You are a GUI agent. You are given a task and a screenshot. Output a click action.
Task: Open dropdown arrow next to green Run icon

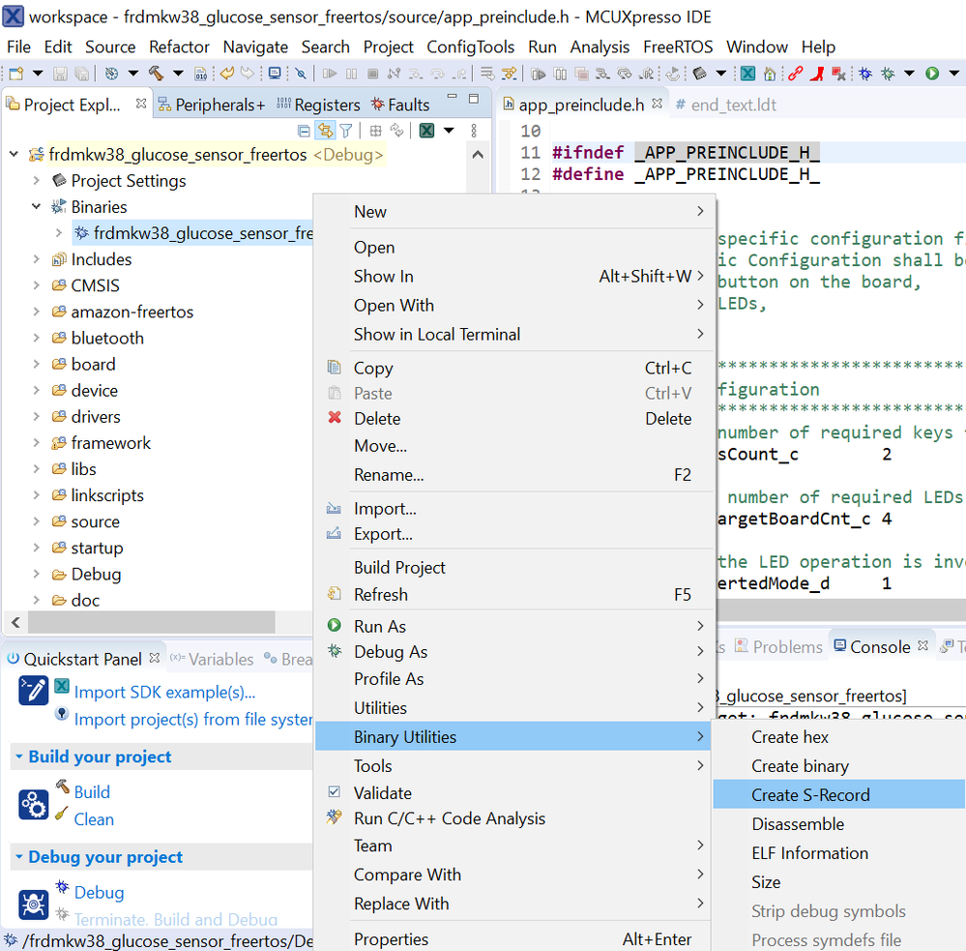pos(953,74)
